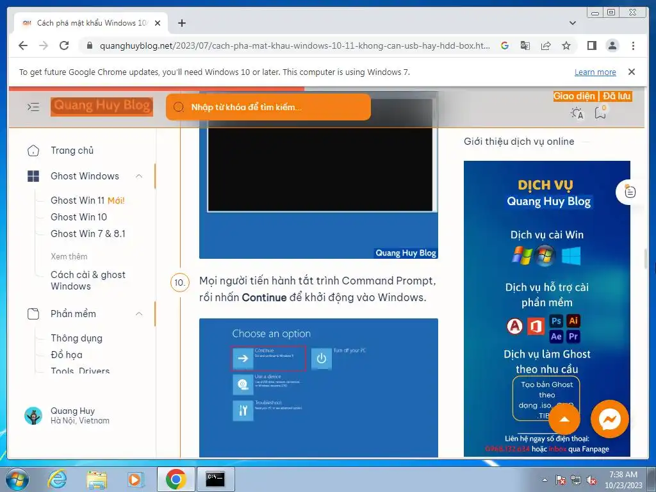Share this page icon
Viewport: 656px width, 492px height.
tap(546, 45)
